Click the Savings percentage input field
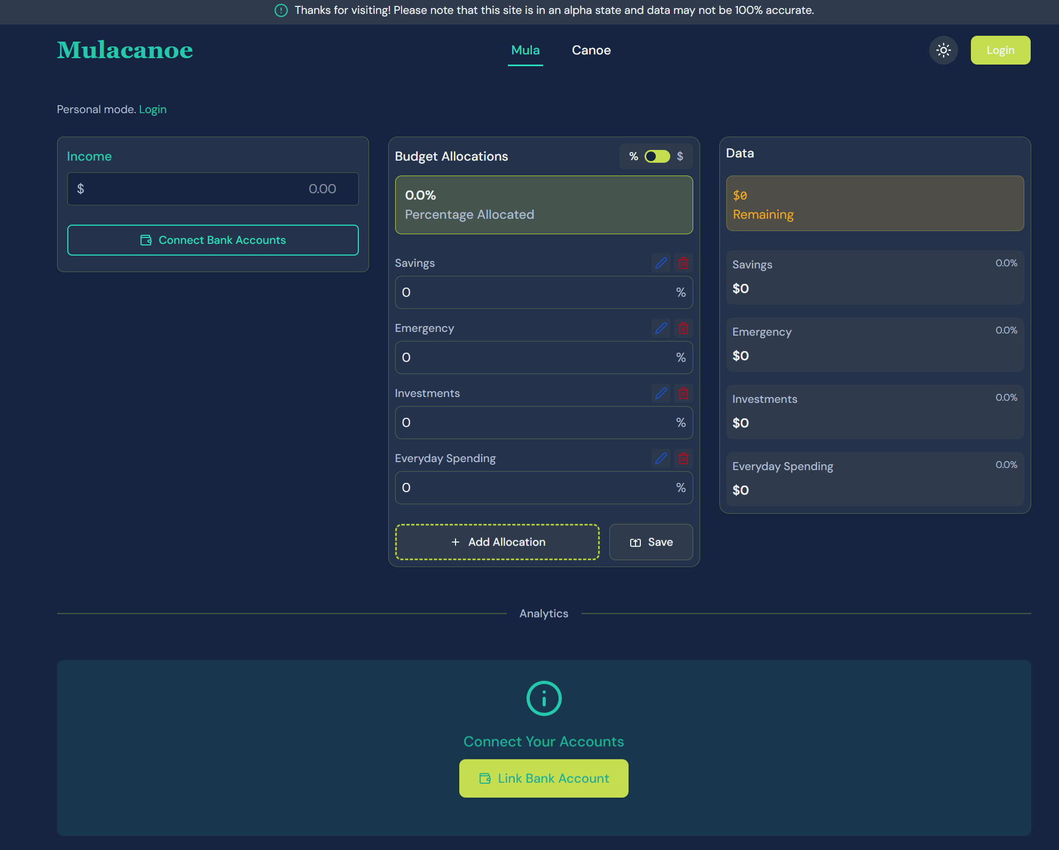This screenshot has width=1059, height=850. tap(537, 292)
